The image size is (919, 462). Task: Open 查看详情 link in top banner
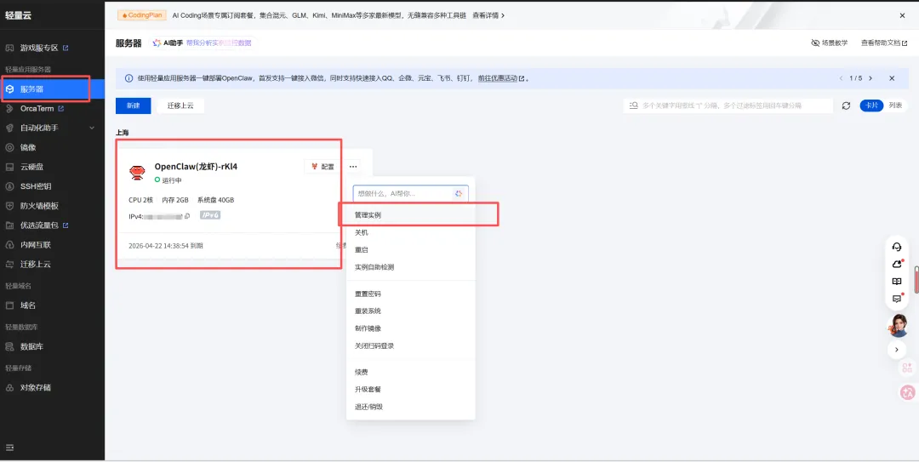[x=488, y=15]
